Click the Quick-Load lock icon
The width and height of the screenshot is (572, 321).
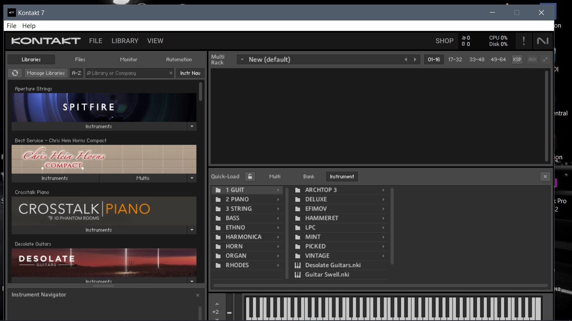(x=250, y=176)
